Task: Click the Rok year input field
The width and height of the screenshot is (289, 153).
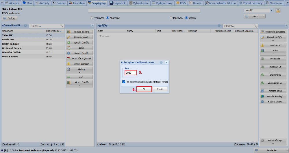Action: pyautogui.click(x=131, y=73)
